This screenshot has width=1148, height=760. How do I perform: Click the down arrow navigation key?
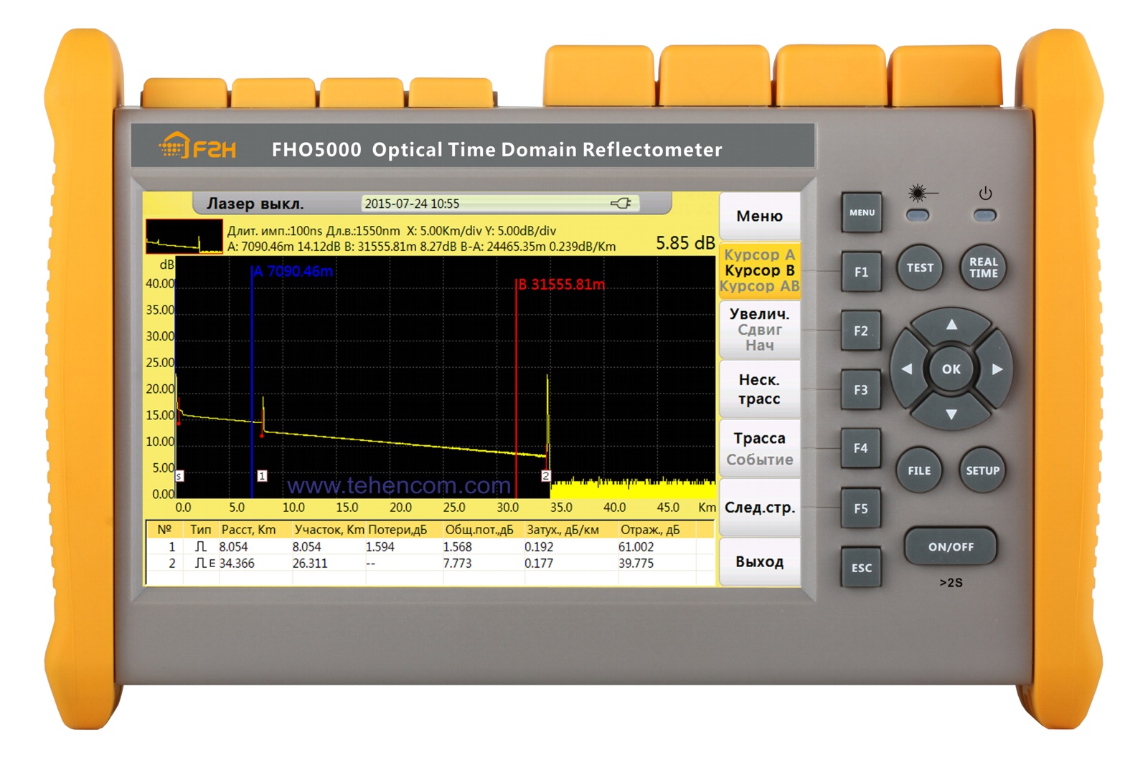click(951, 414)
